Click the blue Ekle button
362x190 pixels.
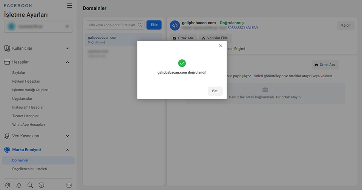[154, 25]
